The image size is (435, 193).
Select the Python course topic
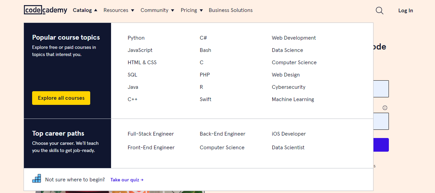(136, 38)
